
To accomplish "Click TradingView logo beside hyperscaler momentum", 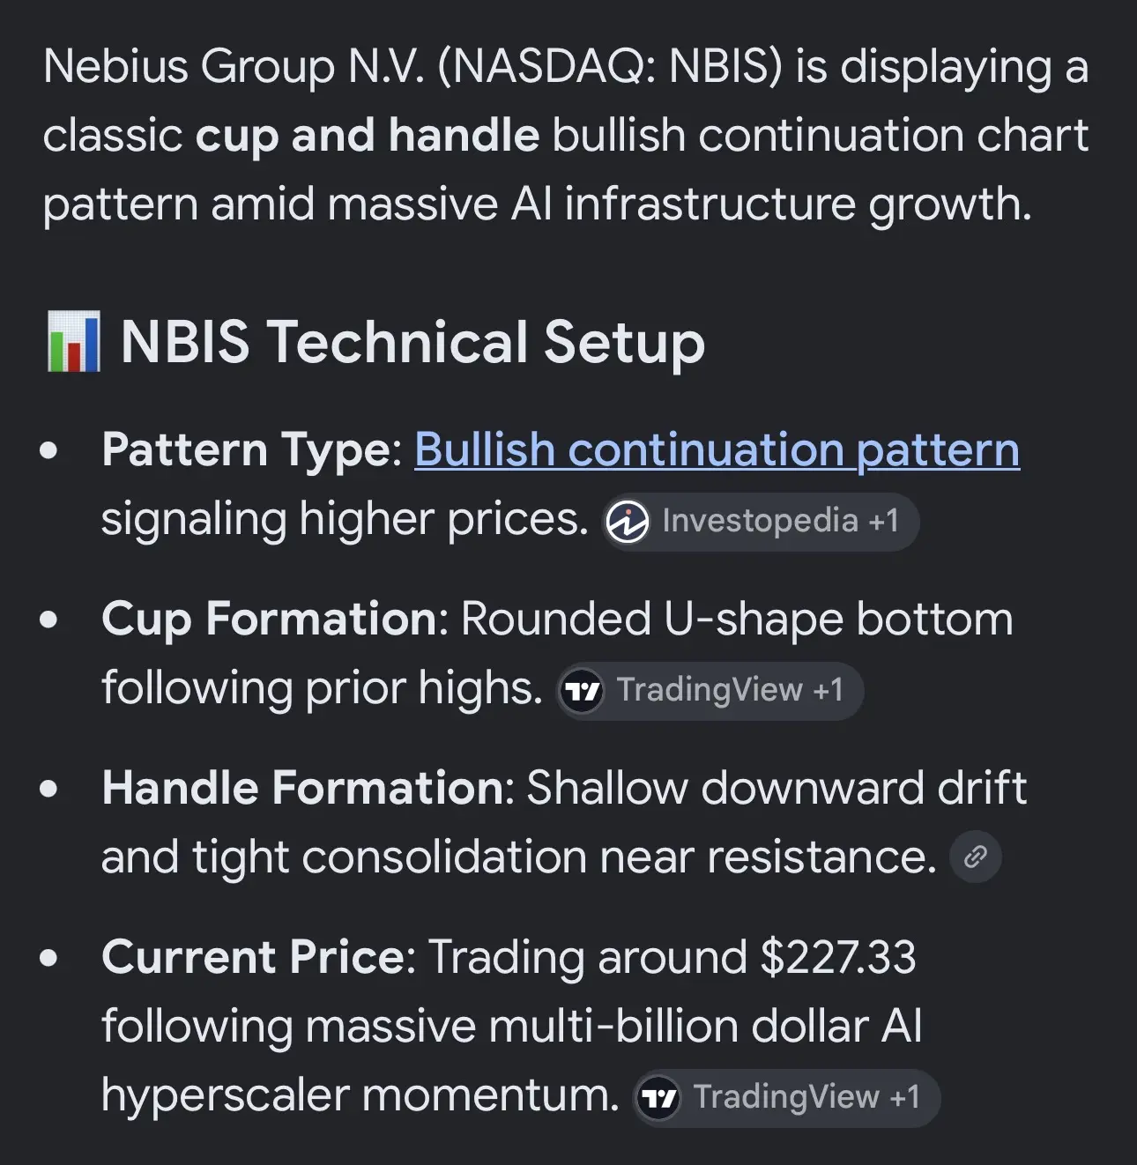I will point(658,1098).
